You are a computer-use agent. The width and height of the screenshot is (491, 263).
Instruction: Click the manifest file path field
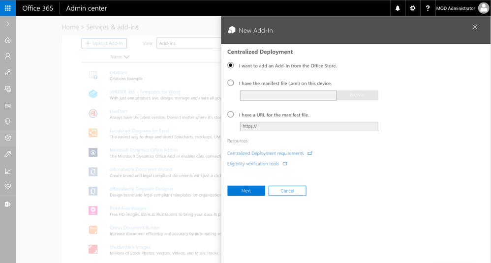click(x=288, y=95)
